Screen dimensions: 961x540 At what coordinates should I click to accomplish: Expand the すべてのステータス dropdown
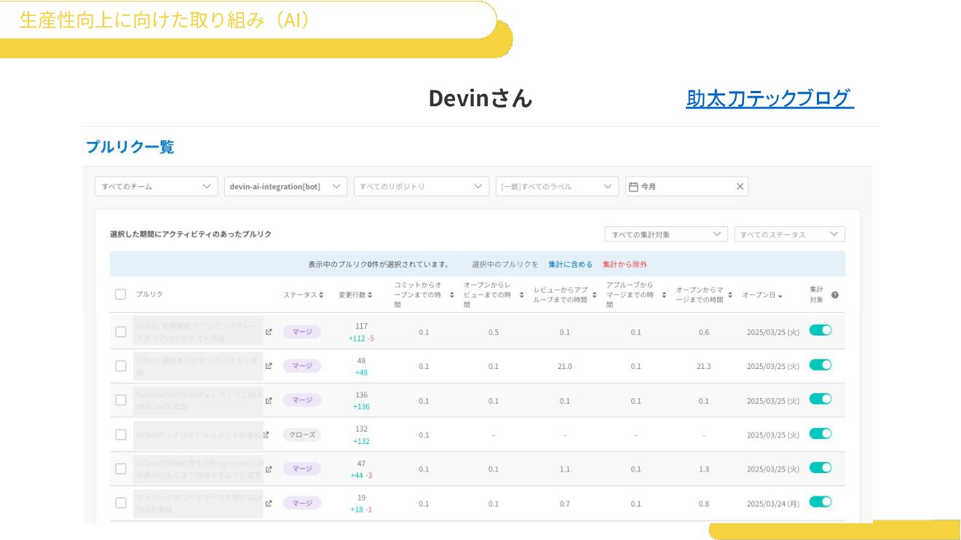(789, 234)
